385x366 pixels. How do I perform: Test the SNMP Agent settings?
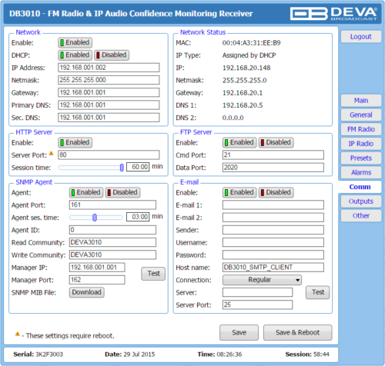153,274
